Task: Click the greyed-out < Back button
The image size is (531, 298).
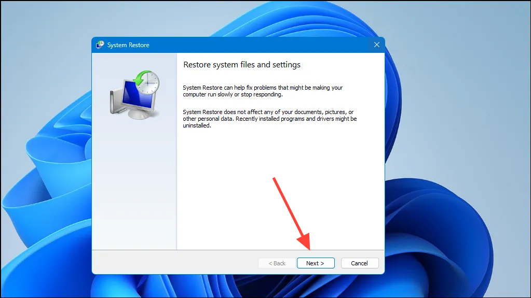Action: 277,263
